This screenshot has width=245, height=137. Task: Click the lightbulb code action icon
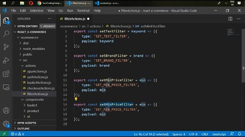(76, 99)
